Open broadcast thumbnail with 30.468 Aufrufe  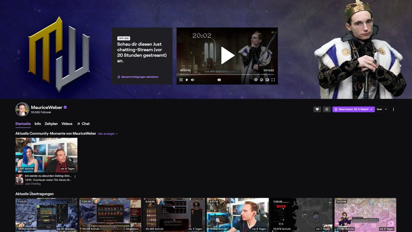point(174,214)
